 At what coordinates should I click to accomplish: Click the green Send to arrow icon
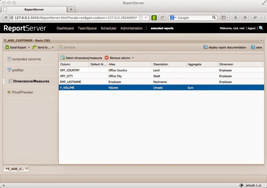[35, 47]
